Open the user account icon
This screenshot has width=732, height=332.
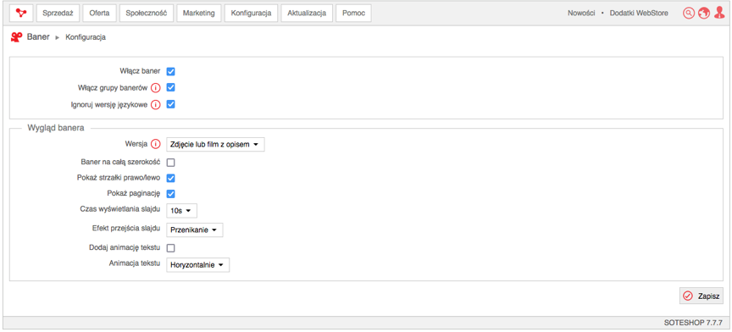[719, 13]
